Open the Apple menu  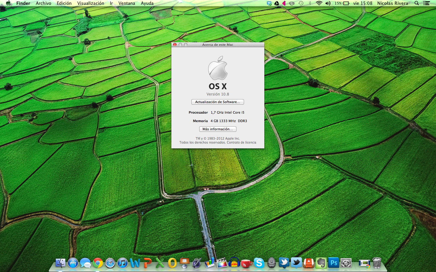pyautogui.click(x=8, y=3)
